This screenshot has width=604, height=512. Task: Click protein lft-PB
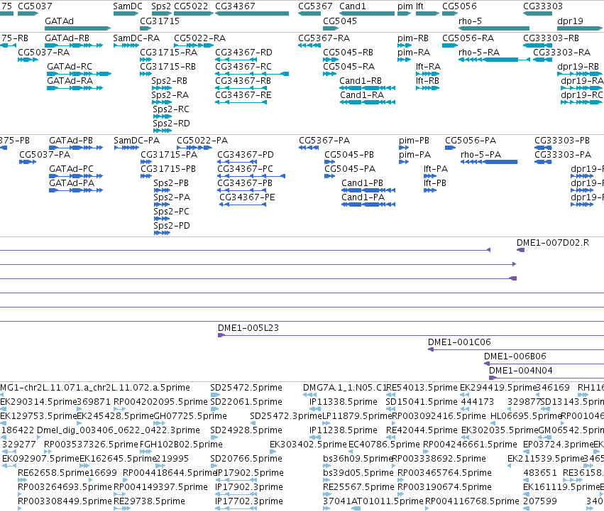coord(430,190)
